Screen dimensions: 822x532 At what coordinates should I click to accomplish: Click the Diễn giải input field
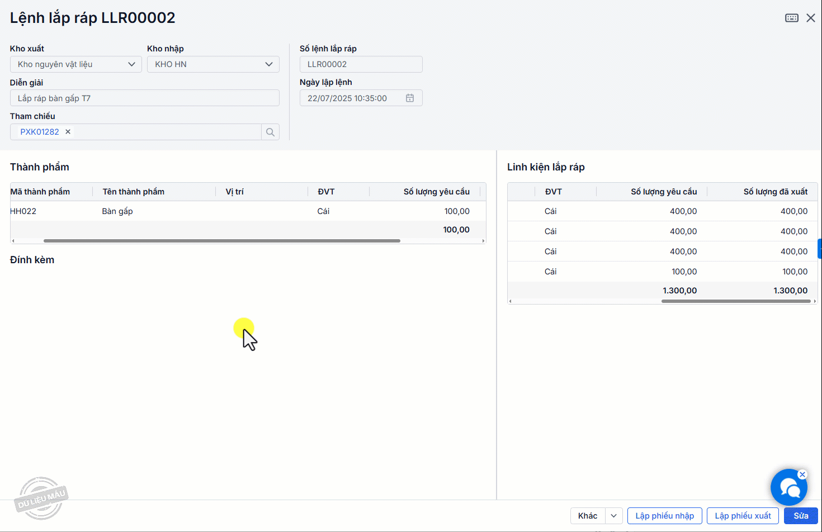click(x=144, y=98)
